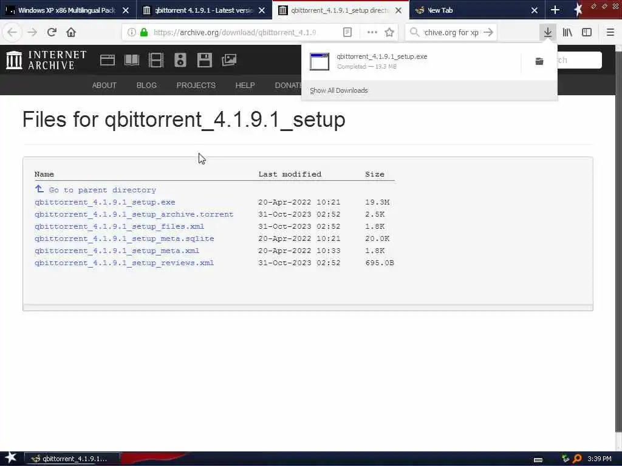Viewport: 622px width, 466px height.
Task: Download qbittorrent_4.1.9.1_setup.exe from file list
Action: point(104,202)
